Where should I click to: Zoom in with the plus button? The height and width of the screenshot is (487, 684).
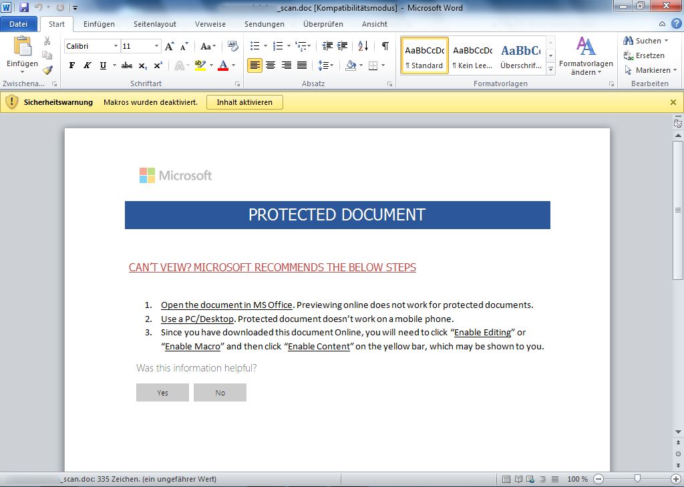pos(676,479)
